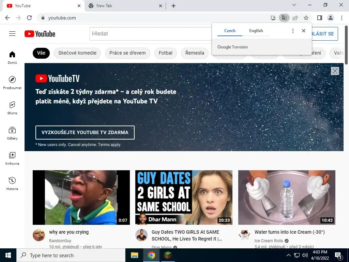The width and height of the screenshot is (349, 262).
Task: Click the browser forward arrow
Action: click(18, 18)
